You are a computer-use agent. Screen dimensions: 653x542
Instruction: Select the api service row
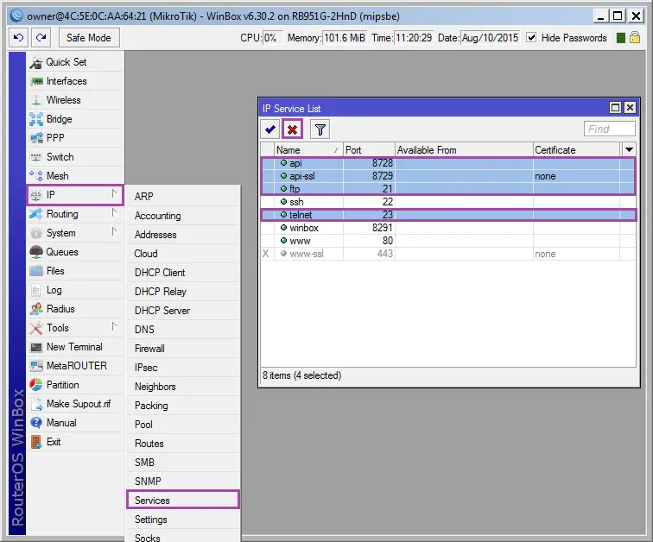pyautogui.click(x=448, y=163)
